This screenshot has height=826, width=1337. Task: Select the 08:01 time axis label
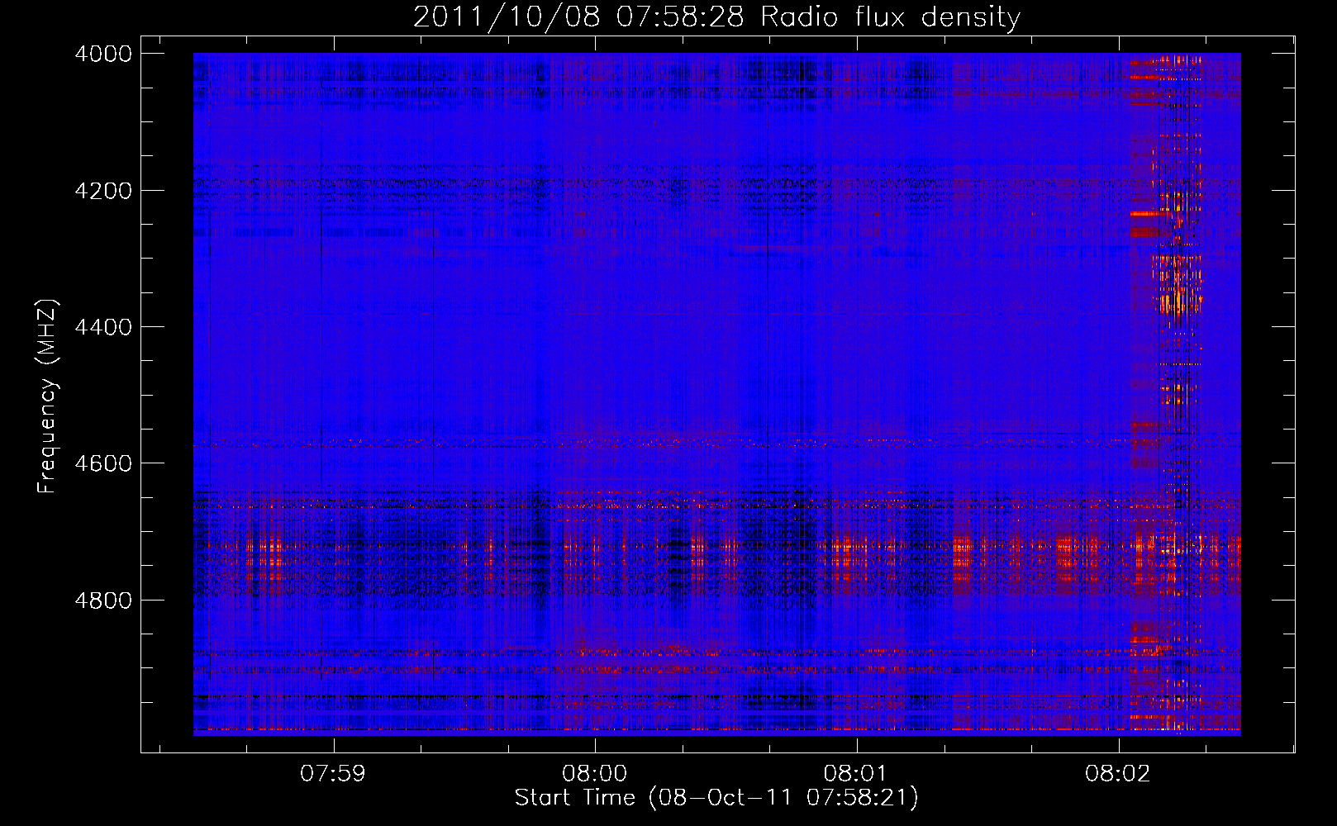[x=856, y=774]
